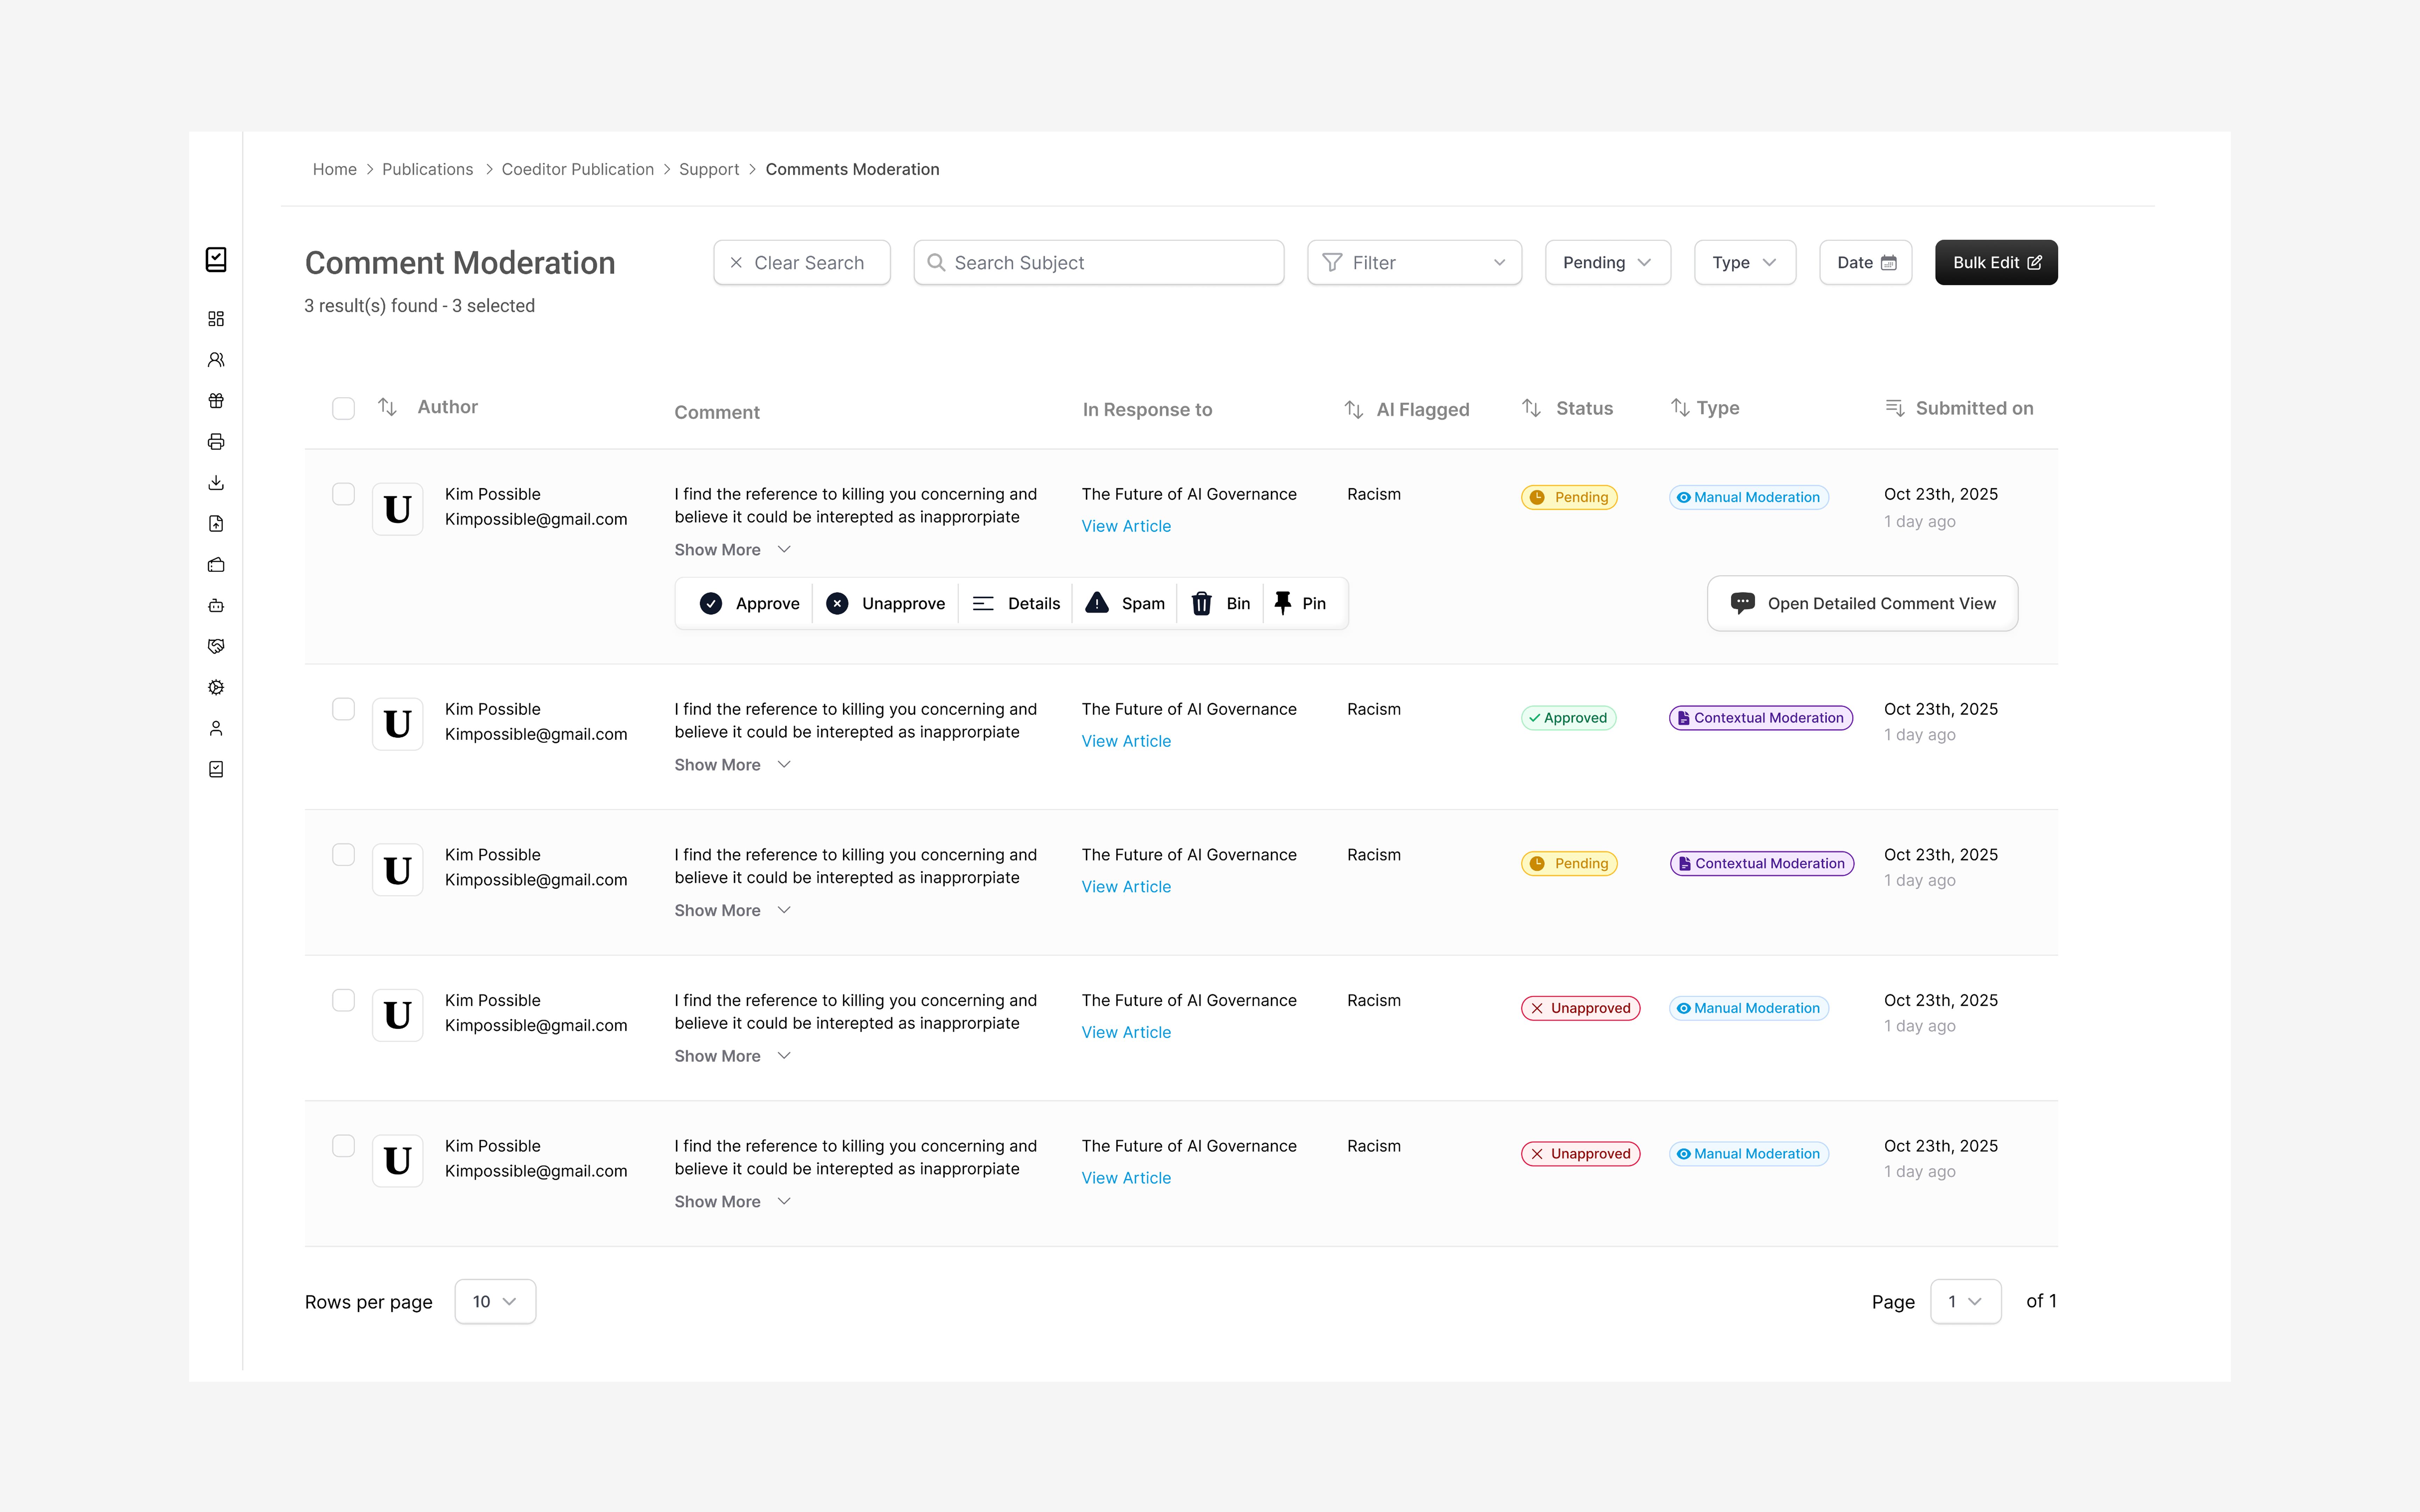Screen dimensions: 2420x1512
Task: Click the Bulk Edit button
Action: (x=1996, y=263)
